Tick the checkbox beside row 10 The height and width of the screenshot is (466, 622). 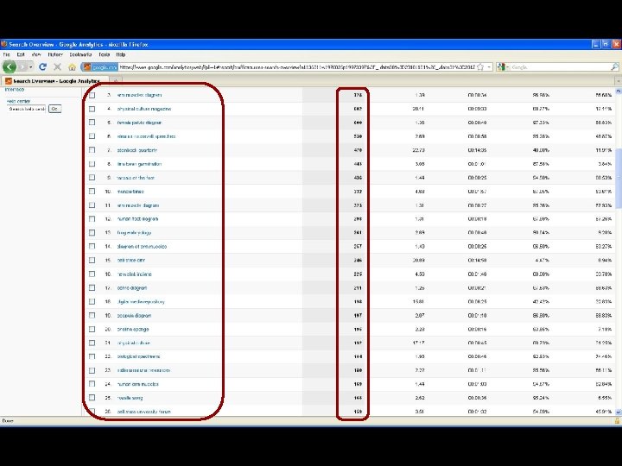click(x=92, y=192)
